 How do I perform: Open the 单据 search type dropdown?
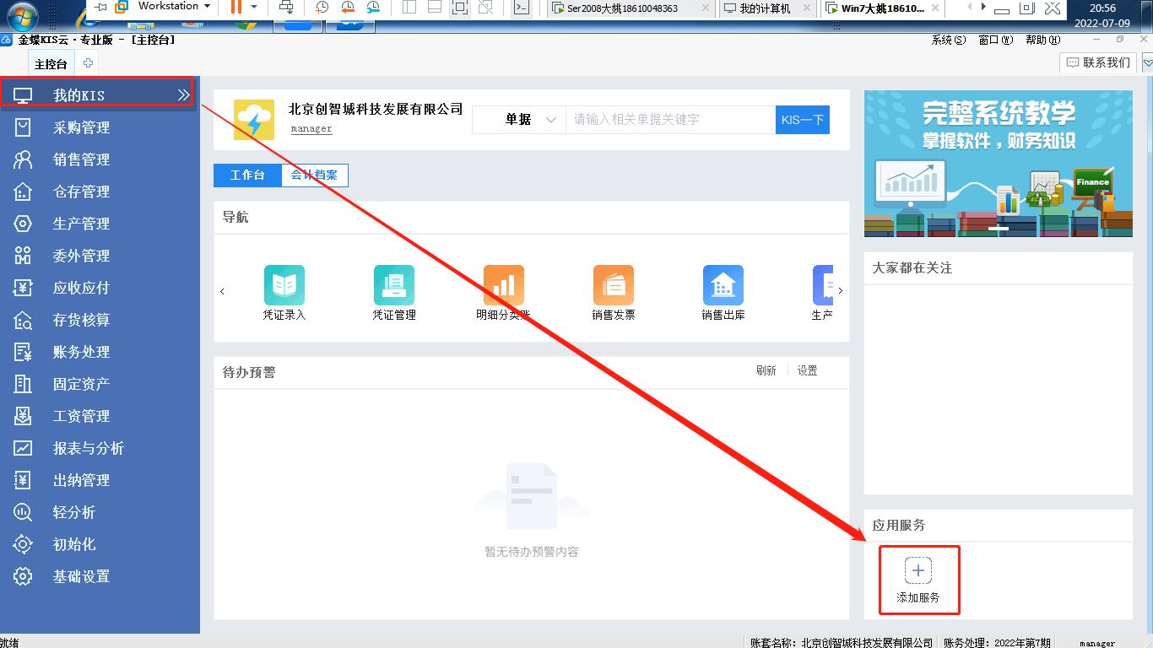click(x=518, y=120)
